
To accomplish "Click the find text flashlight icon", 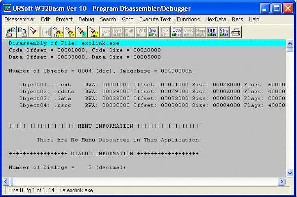I will 34,32.
